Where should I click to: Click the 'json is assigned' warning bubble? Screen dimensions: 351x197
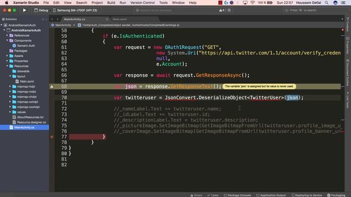point(259,86)
